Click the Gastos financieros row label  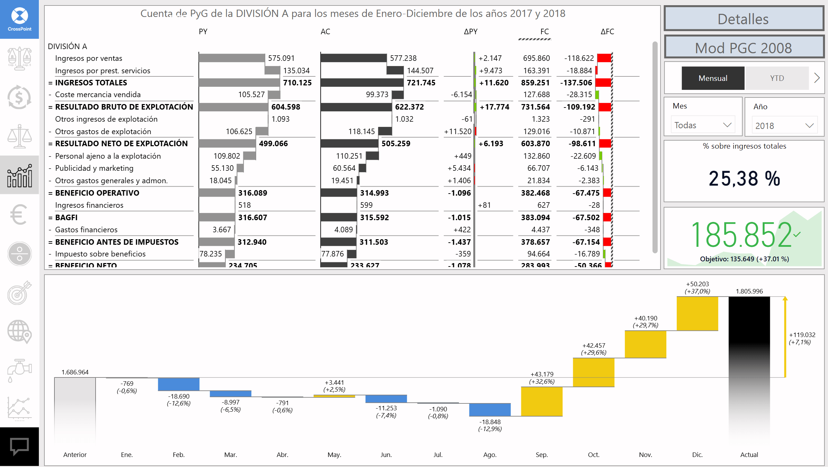coord(86,230)
